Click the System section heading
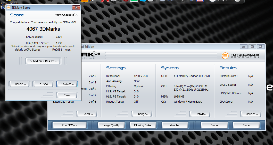The image size is (273, 145). [170, 68]
